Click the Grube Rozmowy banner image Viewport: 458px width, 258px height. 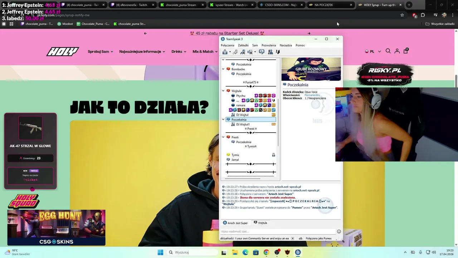click(311, 69)
